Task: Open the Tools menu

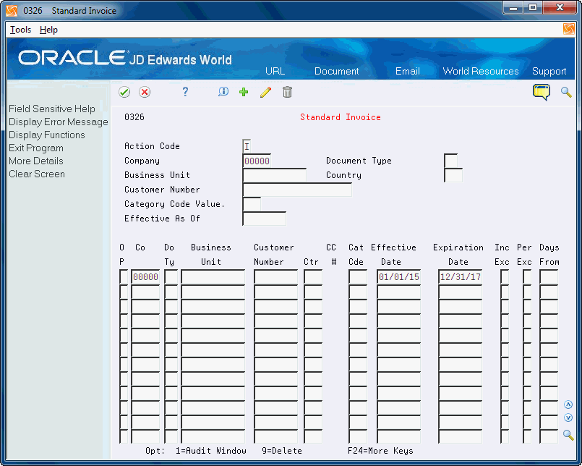Action: click(20, 30)
